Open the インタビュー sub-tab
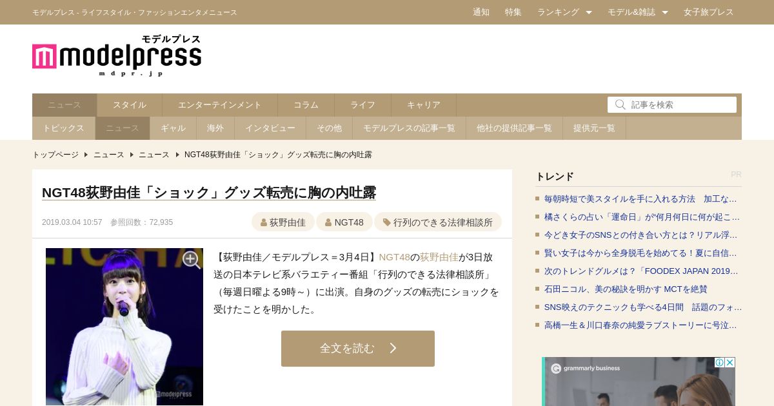This screenshot has height=406, width=774. [x=270, y=128]
